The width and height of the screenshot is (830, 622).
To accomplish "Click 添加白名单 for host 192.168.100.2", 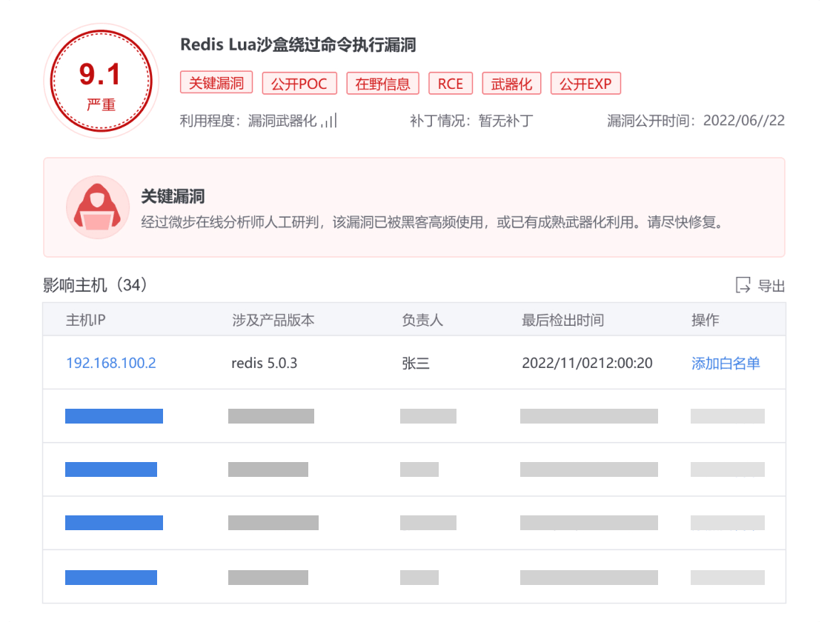I will tap(726, 363).
